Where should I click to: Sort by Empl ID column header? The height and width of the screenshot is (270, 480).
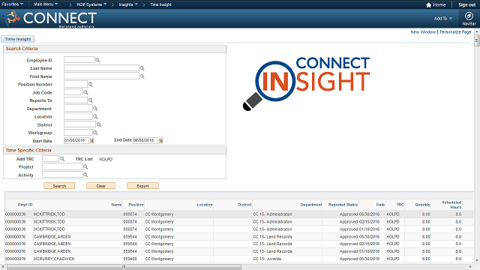coord(25,205)
